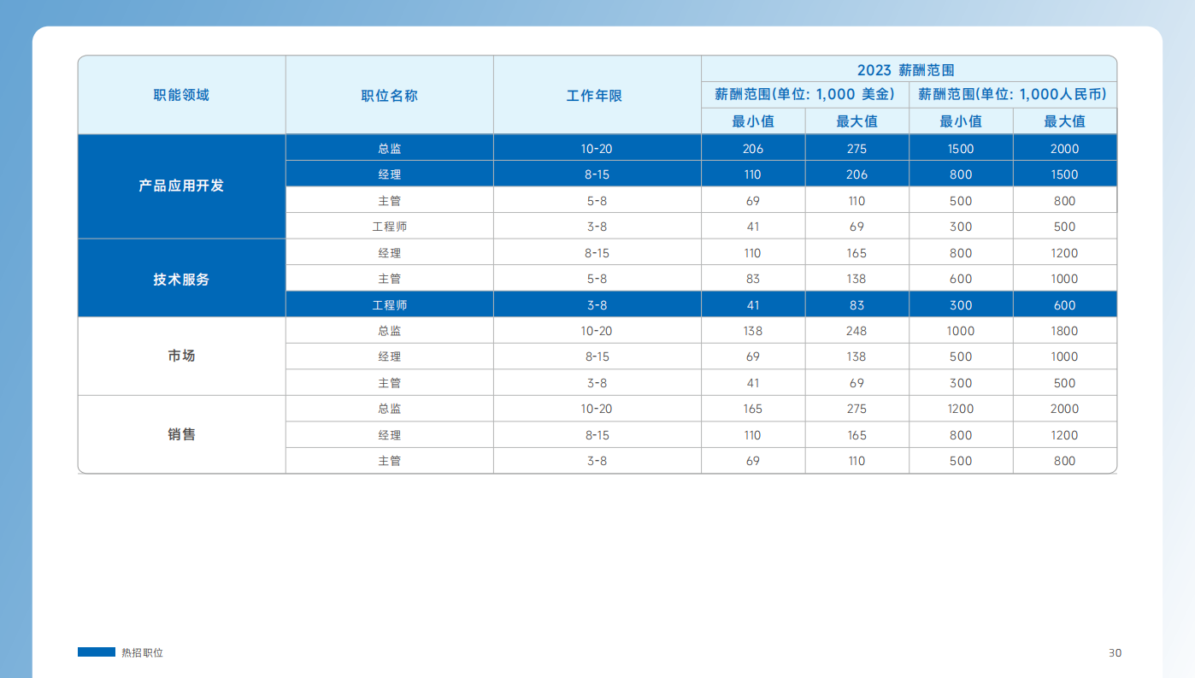This screenshot has height=678, width=1195.
Task: Click 最大值 under the 美金 header
Action: (x=857, y=121)
